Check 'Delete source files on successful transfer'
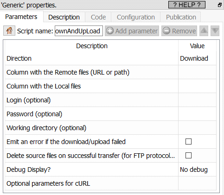 (x=188, y=155)
